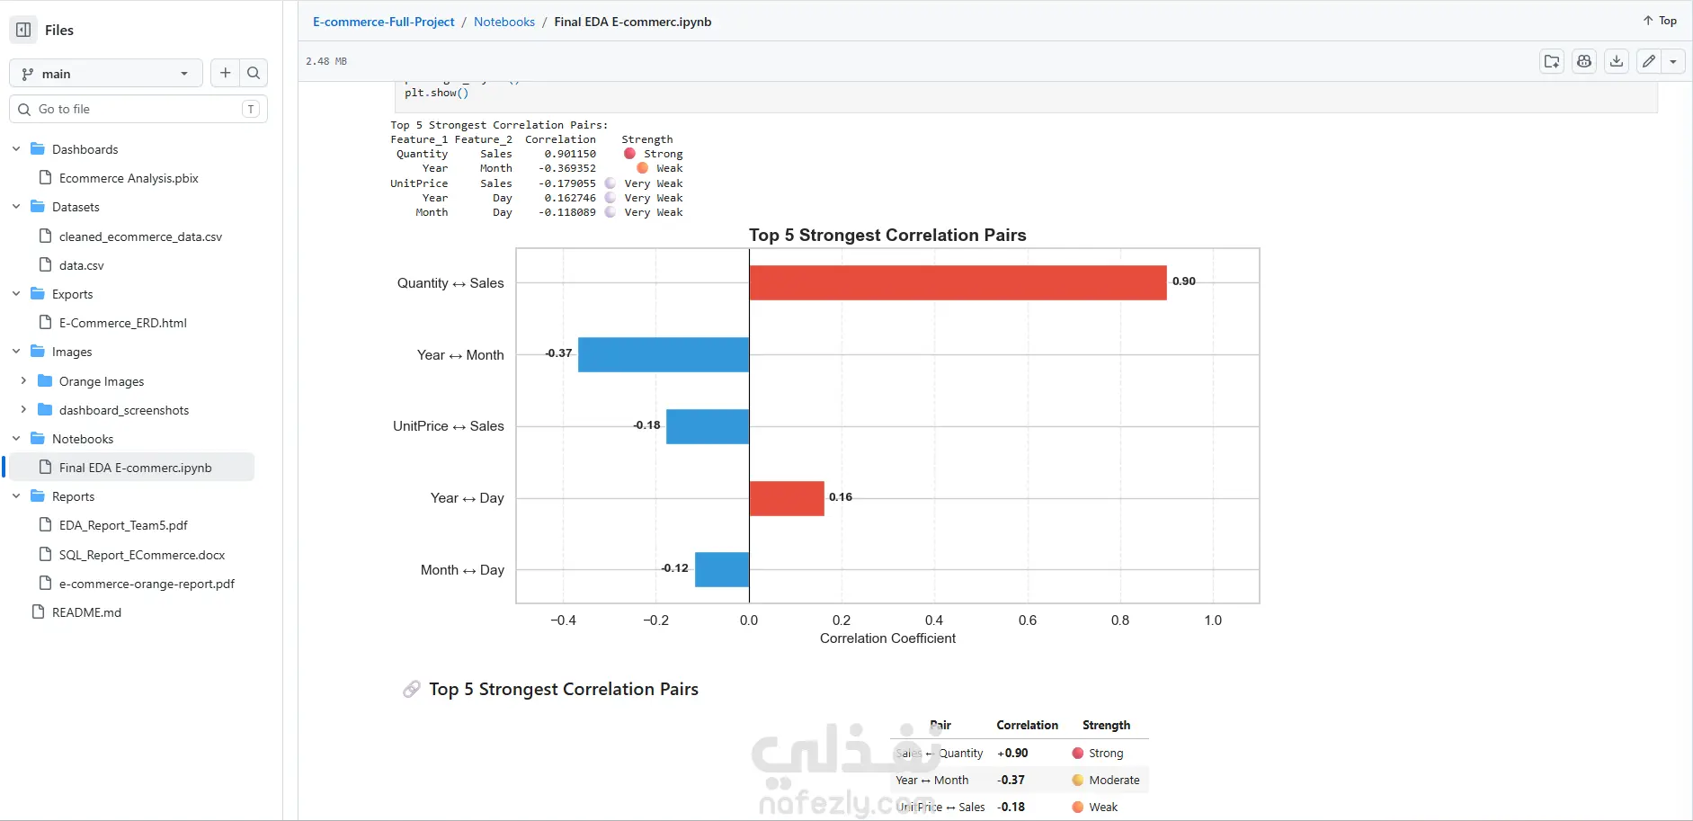The width and height of the screenshot is (1693, 821).
Task: Collapse the file tree side panel icon
Action: [23, 30]
